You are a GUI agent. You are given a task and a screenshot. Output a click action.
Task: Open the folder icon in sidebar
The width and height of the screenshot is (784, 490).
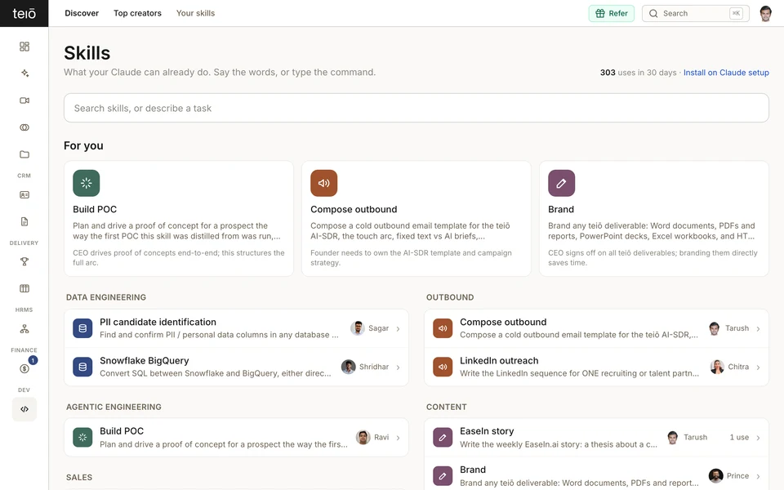[x=24, y=154]
